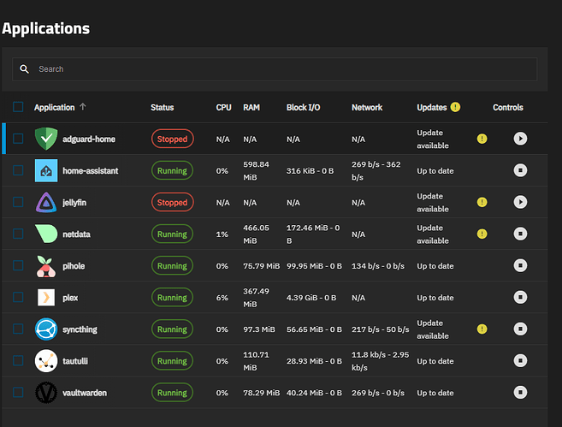This screenshot has width=562, height=427.
Task: Click the 6% CPU value for plex
Action: click(x=222, y=298)
